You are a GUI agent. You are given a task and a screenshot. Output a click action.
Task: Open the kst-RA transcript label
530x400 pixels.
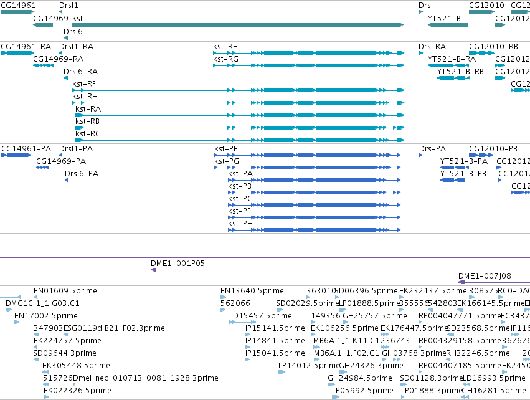(x=88, y=109)
